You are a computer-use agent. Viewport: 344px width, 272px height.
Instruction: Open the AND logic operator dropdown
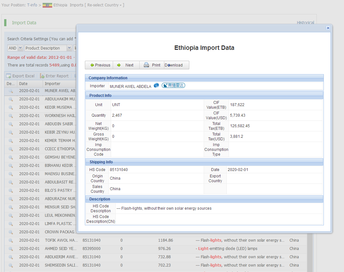(20, 48)
